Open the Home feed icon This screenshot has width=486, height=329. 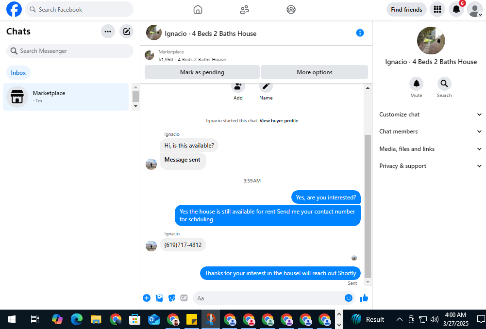coord(198,10)
